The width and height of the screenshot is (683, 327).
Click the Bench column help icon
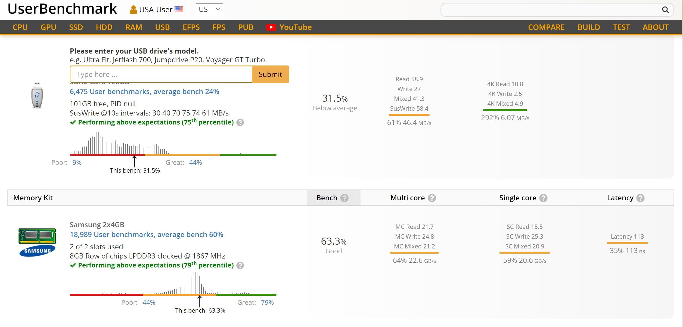pyautogui.click(x=344, y=198)
